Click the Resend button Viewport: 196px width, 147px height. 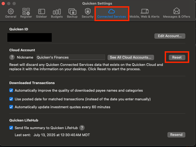(x=176, y=135)
